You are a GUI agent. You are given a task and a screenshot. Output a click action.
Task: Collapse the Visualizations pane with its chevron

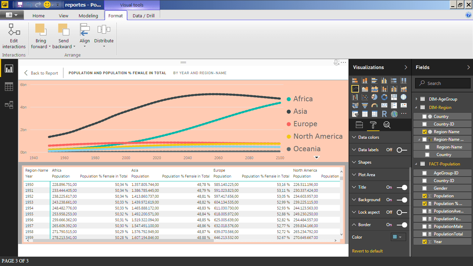click(406, 67)
